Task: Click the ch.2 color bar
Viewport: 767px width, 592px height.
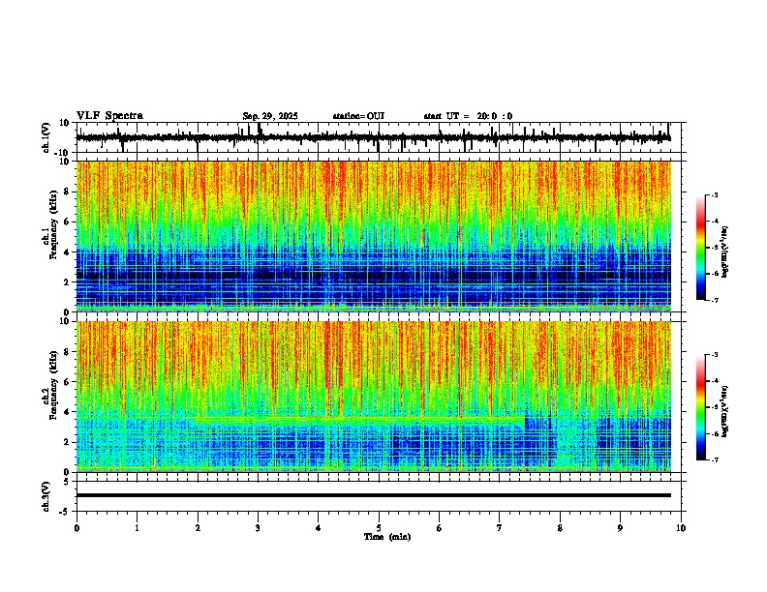Action: (701, 407)
